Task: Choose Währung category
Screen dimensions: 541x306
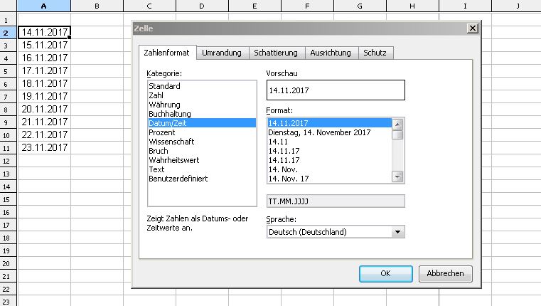Action: click(x=165, y=105)
